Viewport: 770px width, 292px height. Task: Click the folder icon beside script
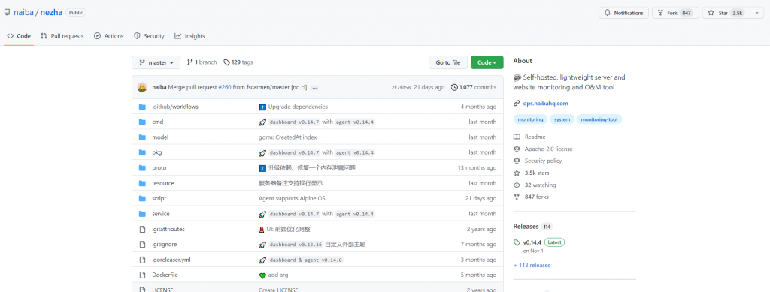(x=142, y=198)
